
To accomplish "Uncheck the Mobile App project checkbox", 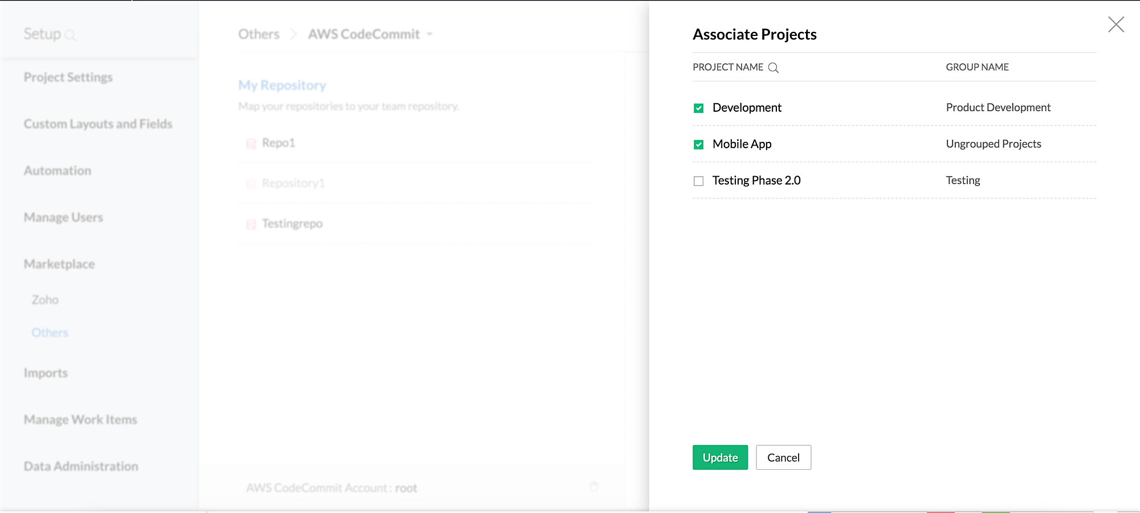I will coord(698,145).
